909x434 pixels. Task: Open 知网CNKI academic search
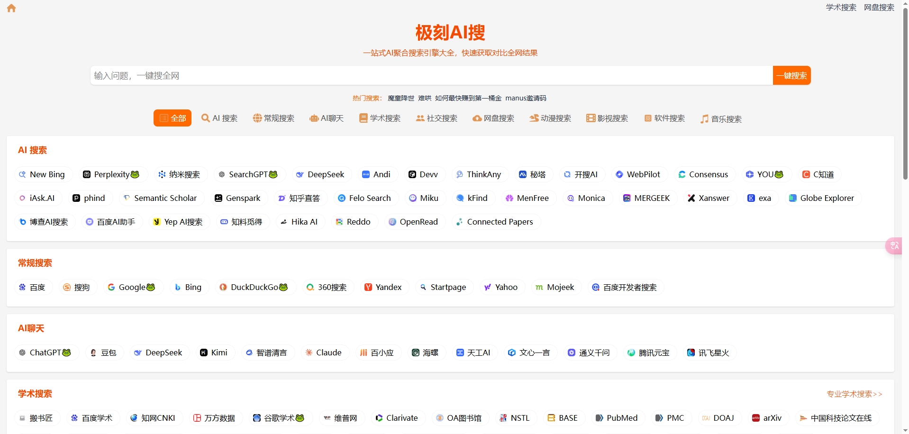pyautogui.click(x=153, y=418)
